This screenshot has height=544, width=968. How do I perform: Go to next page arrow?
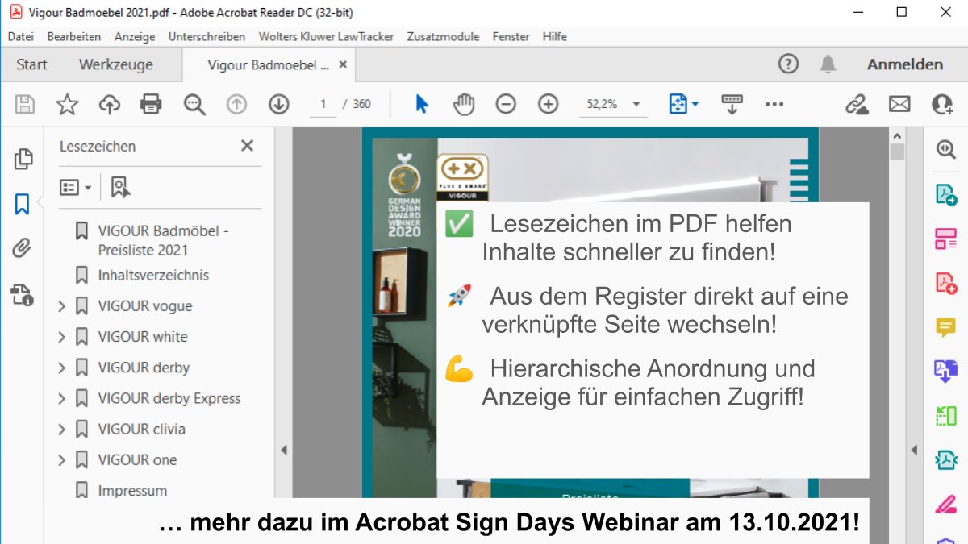tap(279, 104)
